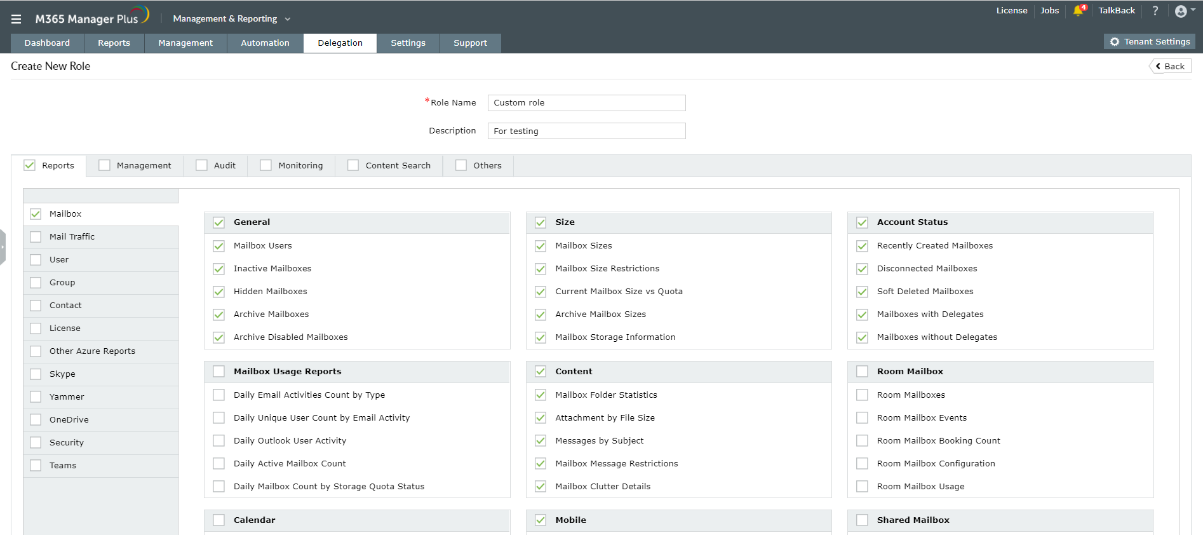Open the Jobs link

click(x=1049, y=11)
